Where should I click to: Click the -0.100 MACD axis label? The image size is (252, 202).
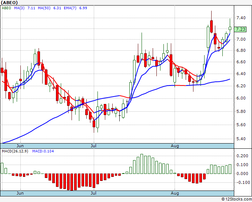242,182
